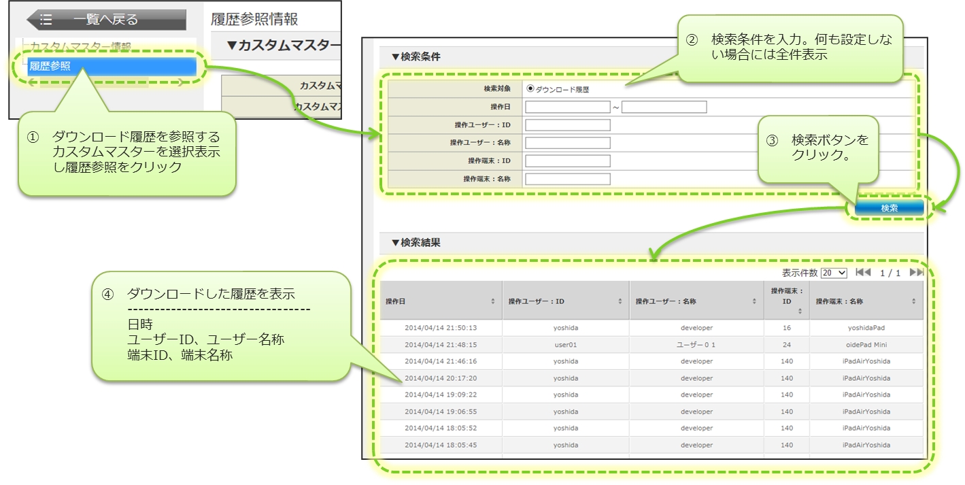Collapse the ▼検索条件 section

pos(416,57)
